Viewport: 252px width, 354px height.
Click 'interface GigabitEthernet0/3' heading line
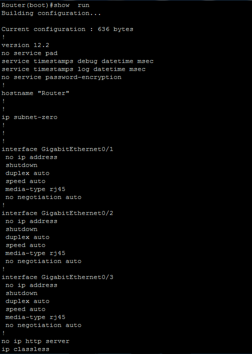point(57,277)
